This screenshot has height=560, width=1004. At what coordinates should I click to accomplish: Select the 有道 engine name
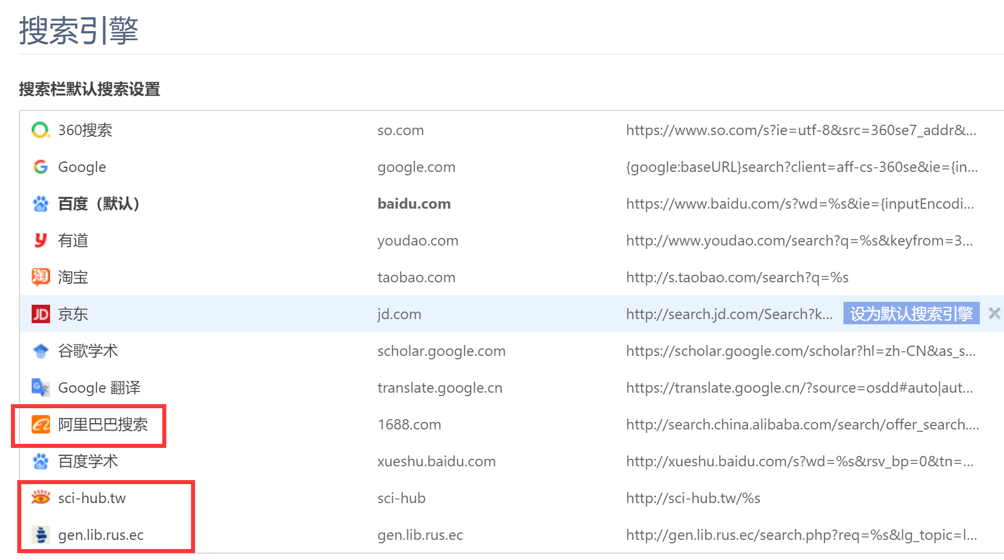click(x=73, y=240)
